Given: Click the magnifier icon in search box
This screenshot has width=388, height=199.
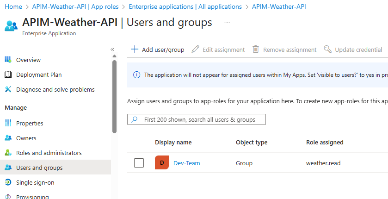Looking at the screenshot, I should pyautogui.click(x=134, y=119).
